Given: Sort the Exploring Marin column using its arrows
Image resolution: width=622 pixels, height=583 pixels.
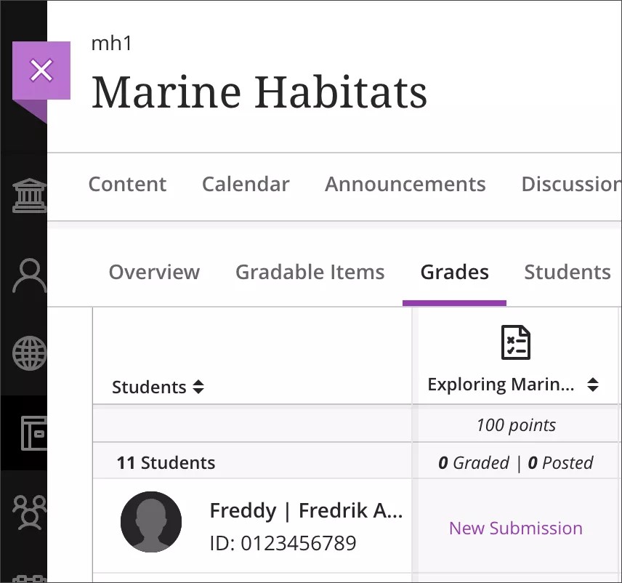Looking at the screenshot, I should (x=594, y=384).
